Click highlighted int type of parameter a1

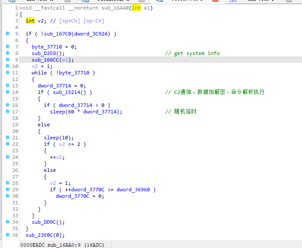click(x=136, y=8)
